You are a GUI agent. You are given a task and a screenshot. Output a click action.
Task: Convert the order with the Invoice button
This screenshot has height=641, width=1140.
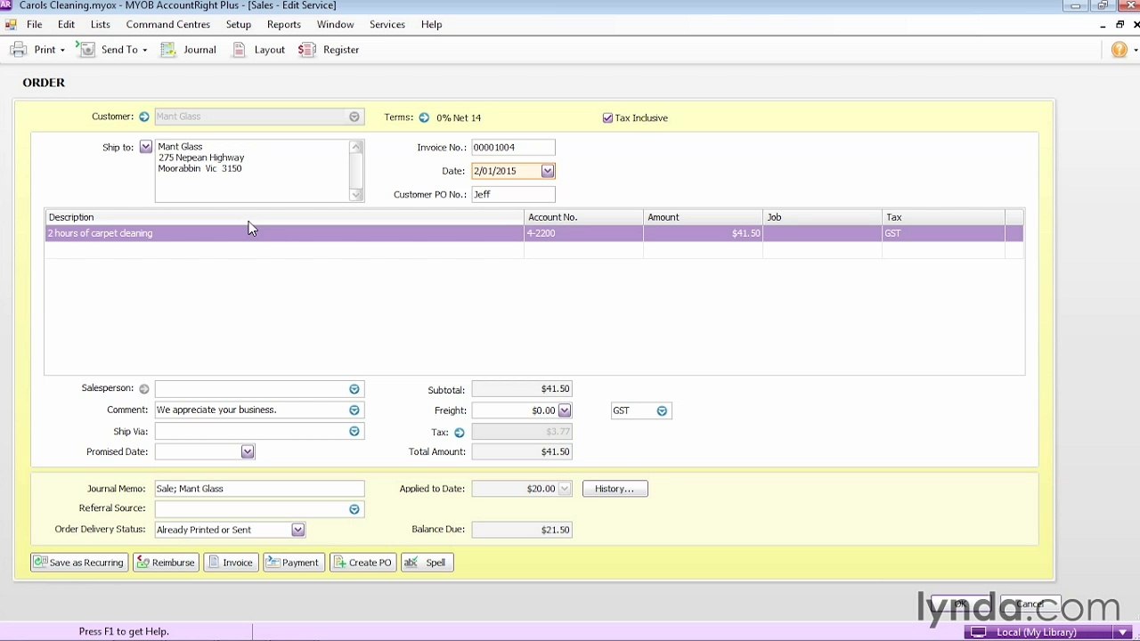click(231, 563)
